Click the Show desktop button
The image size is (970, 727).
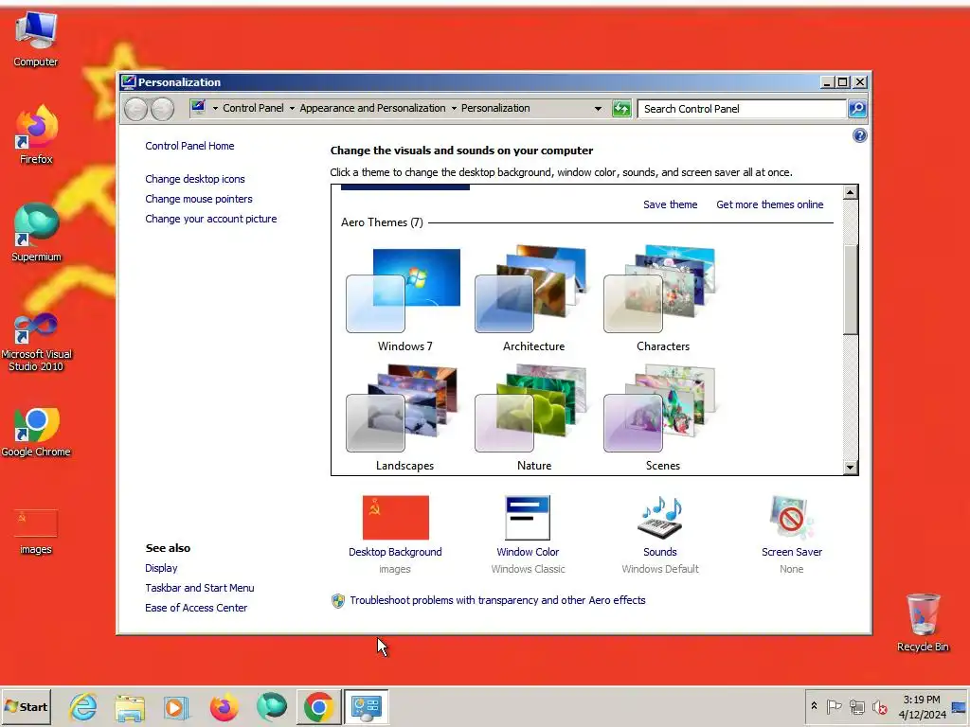(960, 706)
